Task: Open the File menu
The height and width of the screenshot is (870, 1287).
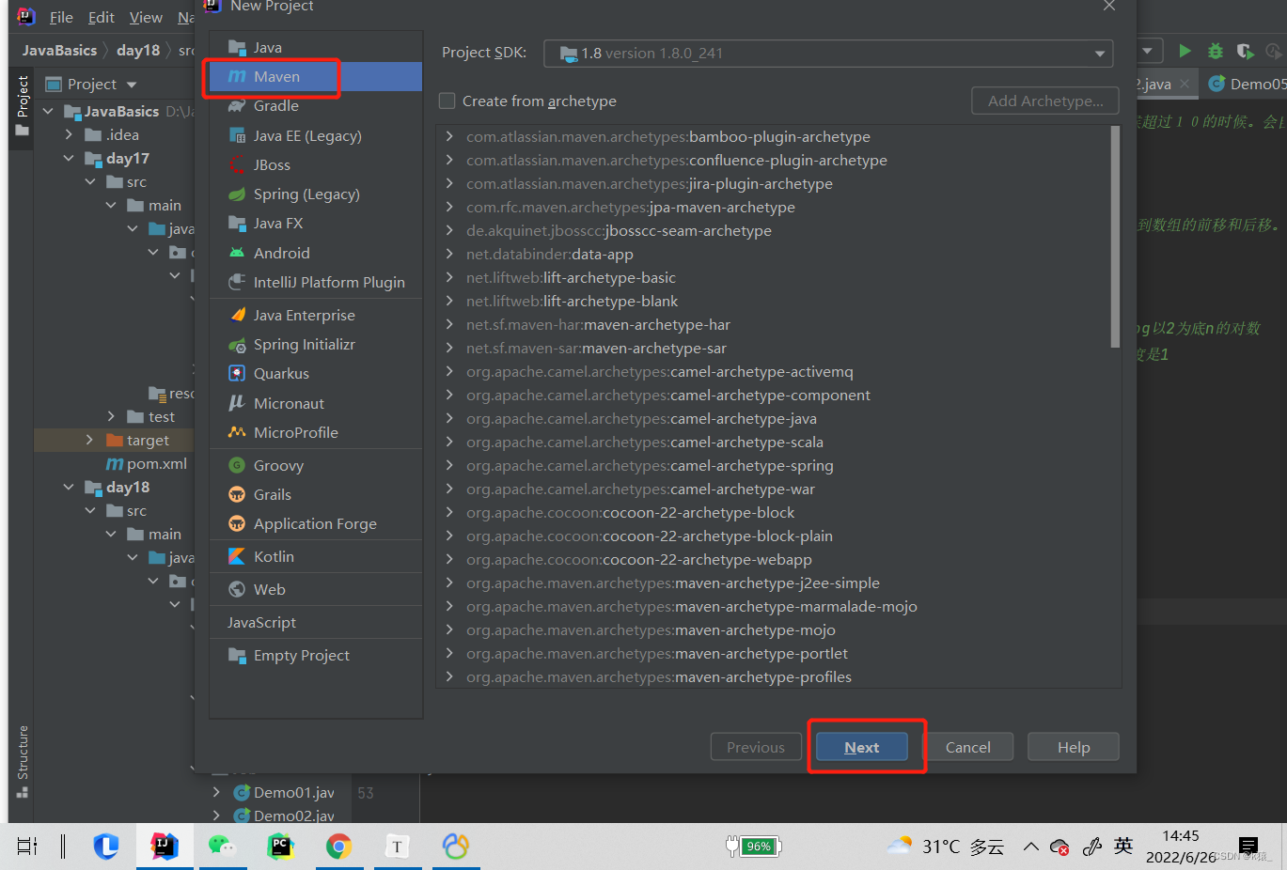Action: [x=61, y=17]
